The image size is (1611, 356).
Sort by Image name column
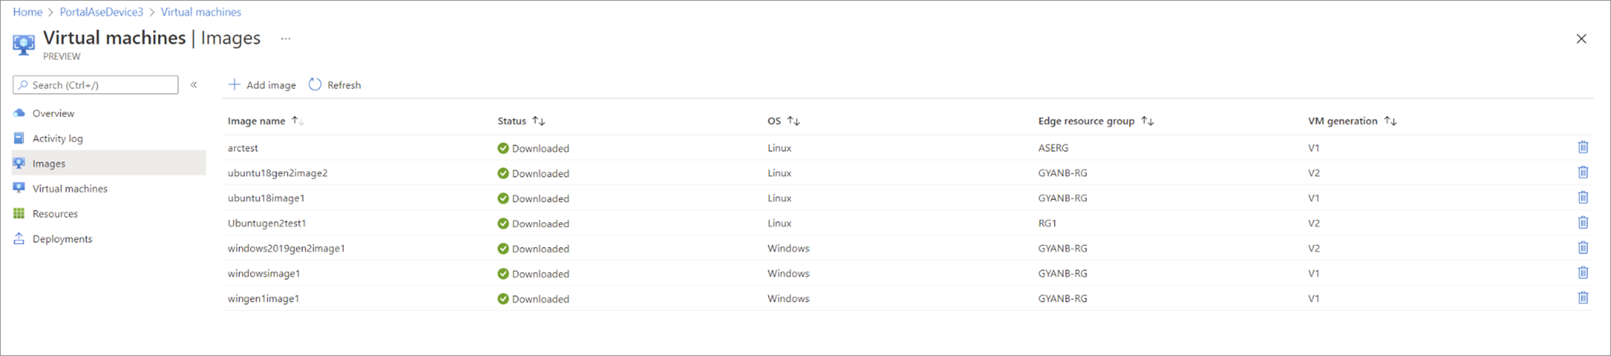(x=298, y=121)
